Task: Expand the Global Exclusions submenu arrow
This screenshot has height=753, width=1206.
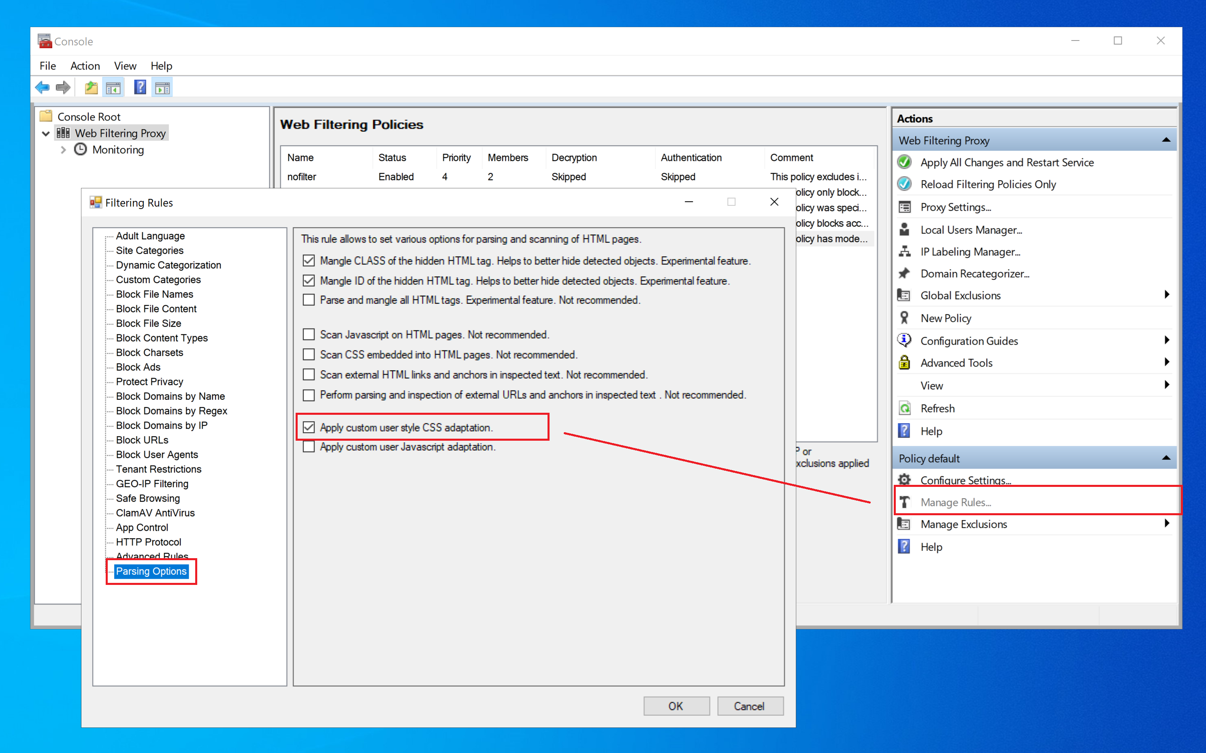Action: pos(1167,295)
